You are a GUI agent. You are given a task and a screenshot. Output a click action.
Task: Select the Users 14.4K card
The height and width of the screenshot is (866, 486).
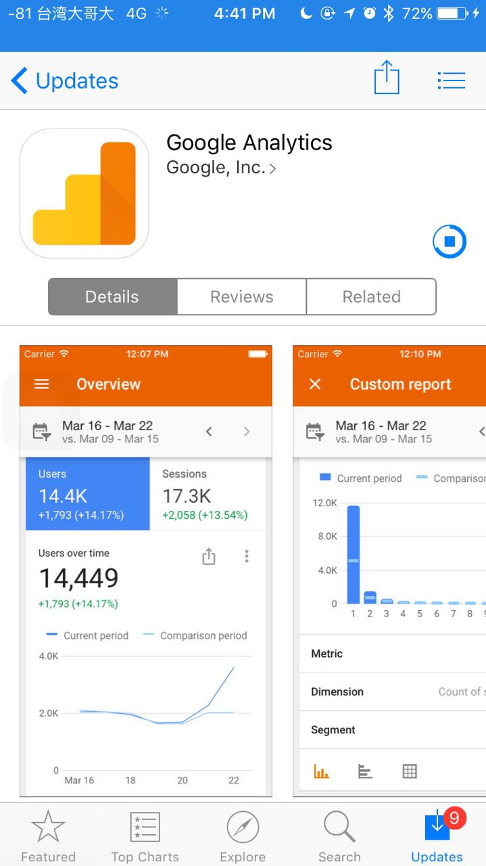[x=88, y=494]
